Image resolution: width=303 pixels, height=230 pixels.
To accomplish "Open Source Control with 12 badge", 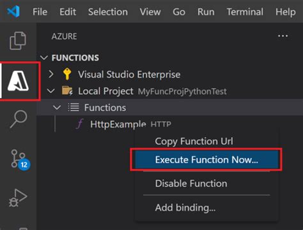I will 20,160.
